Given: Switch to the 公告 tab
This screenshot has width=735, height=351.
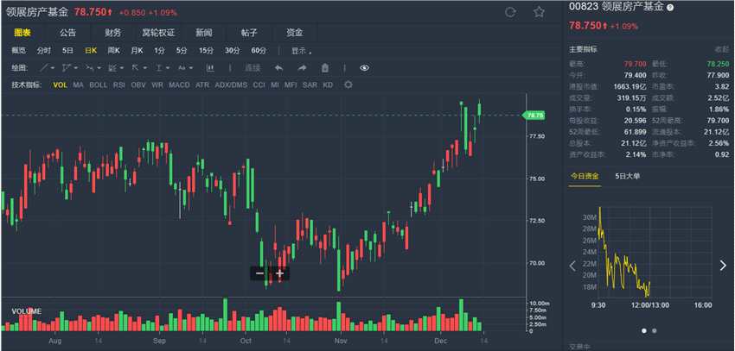Looking at the screenshot, I should pyautogui.click(x=67, y=33).
